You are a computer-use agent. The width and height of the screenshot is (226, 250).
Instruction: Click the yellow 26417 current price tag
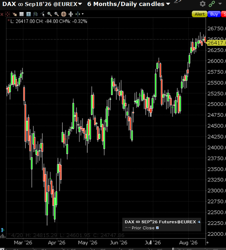tap(216, 43)
